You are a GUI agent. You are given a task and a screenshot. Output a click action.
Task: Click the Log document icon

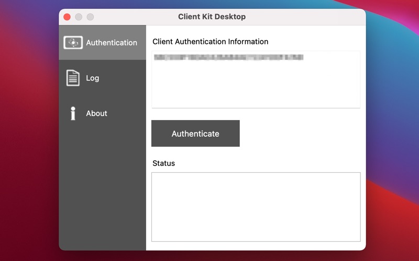(73, 78)
